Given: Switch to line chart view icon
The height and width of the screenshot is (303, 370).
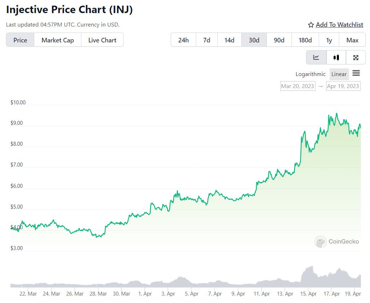Looking at the screenshot, I should tap(316, 57).
